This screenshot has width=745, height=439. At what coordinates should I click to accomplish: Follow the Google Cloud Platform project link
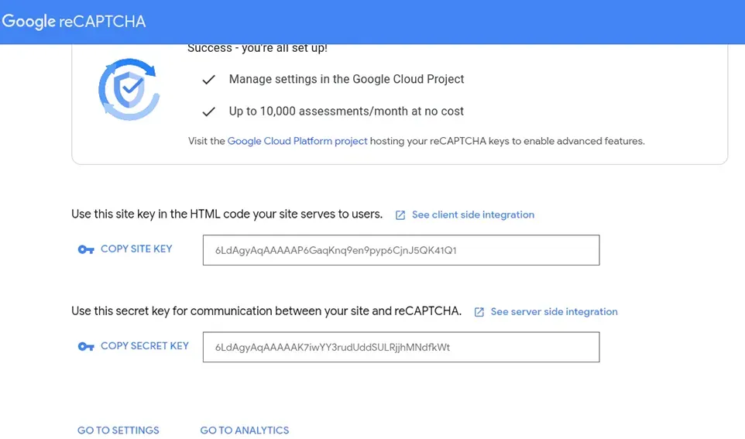(297, 141)
